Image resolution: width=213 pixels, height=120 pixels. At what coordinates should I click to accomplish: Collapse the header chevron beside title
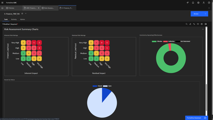pyautogui.click(x=26, y=14)
